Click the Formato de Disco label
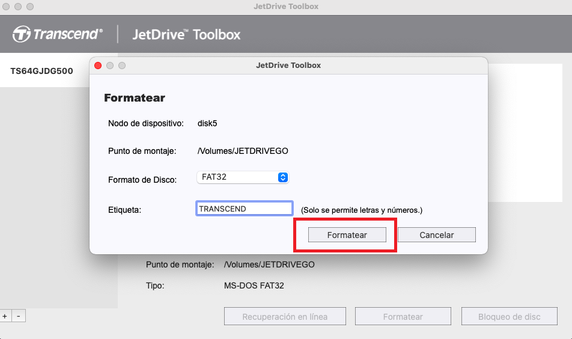 coord(142,180)
